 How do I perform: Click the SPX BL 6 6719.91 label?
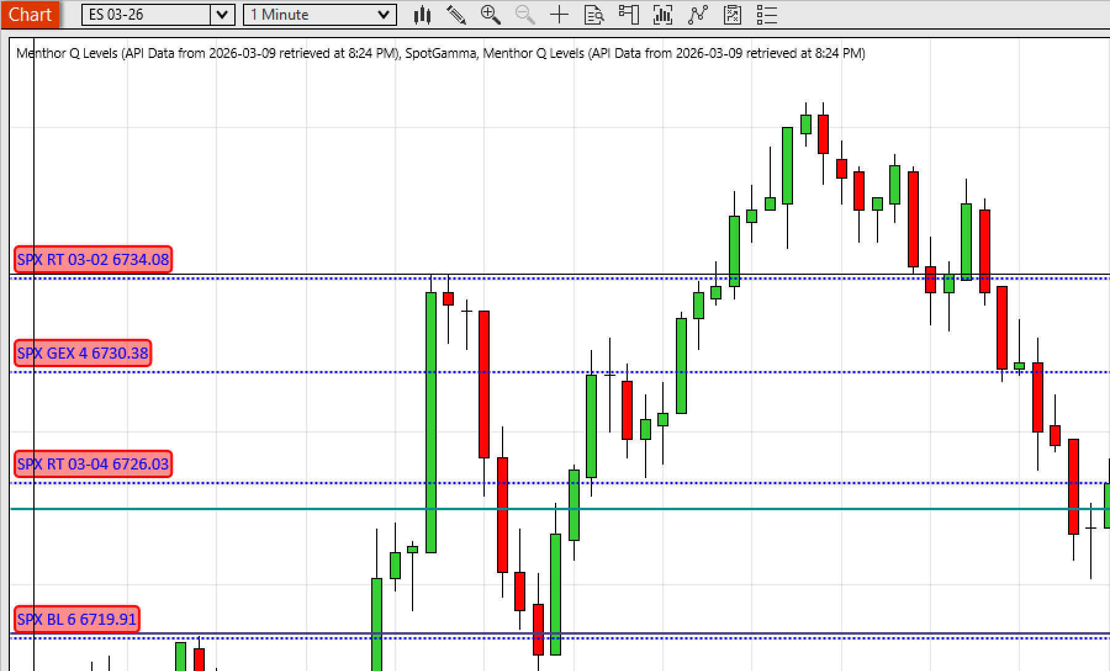click(x=77, y=619)
